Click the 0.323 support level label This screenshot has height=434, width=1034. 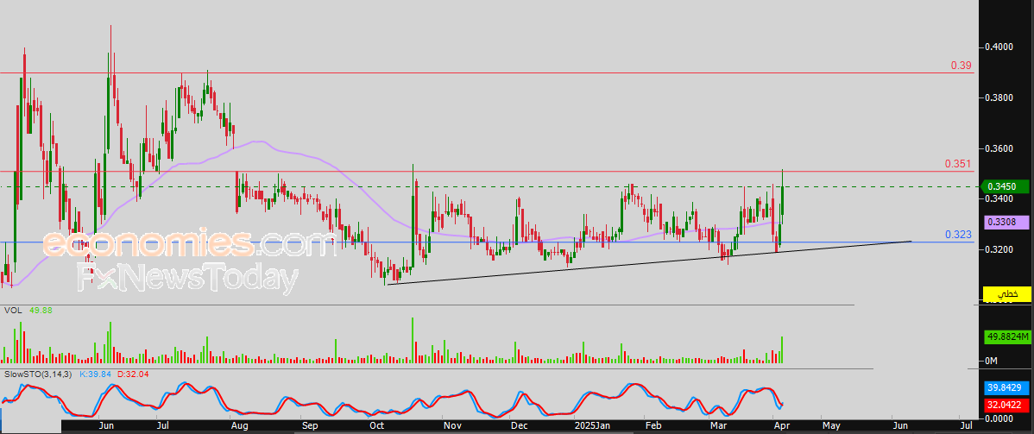[x=958, y=234]
